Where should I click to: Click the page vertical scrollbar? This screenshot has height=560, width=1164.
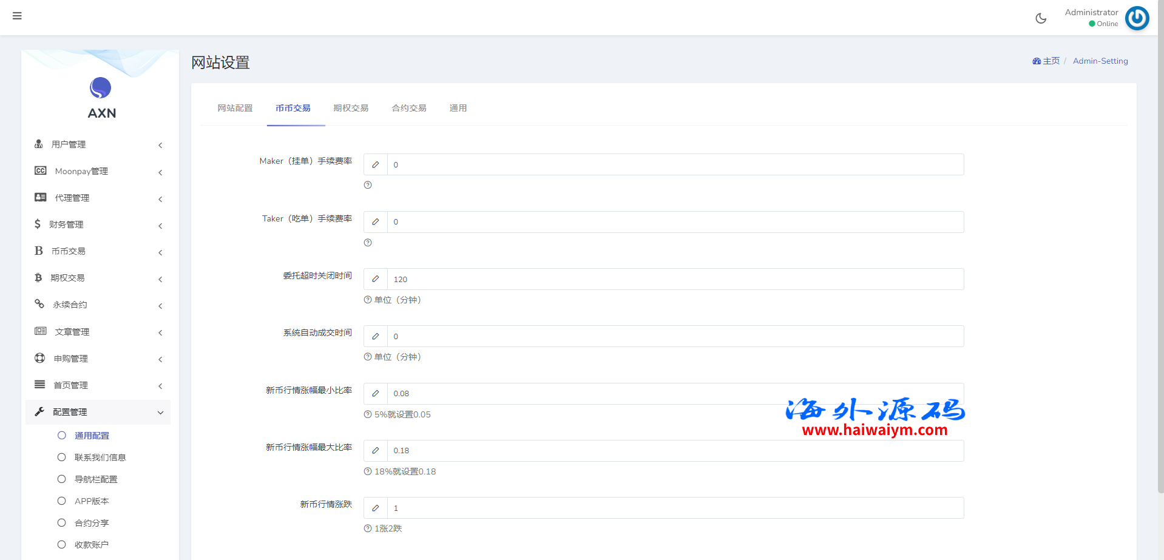pos(1160,243)
